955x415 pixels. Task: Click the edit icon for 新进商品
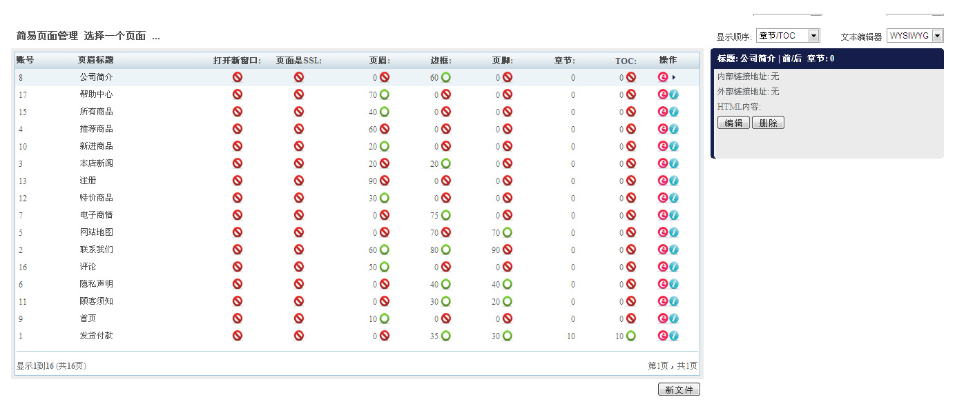tap(663, 146)
